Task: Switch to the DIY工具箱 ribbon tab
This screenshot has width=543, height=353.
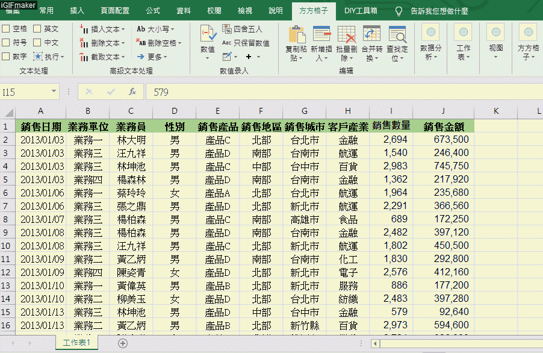Action: coord(361,11)
